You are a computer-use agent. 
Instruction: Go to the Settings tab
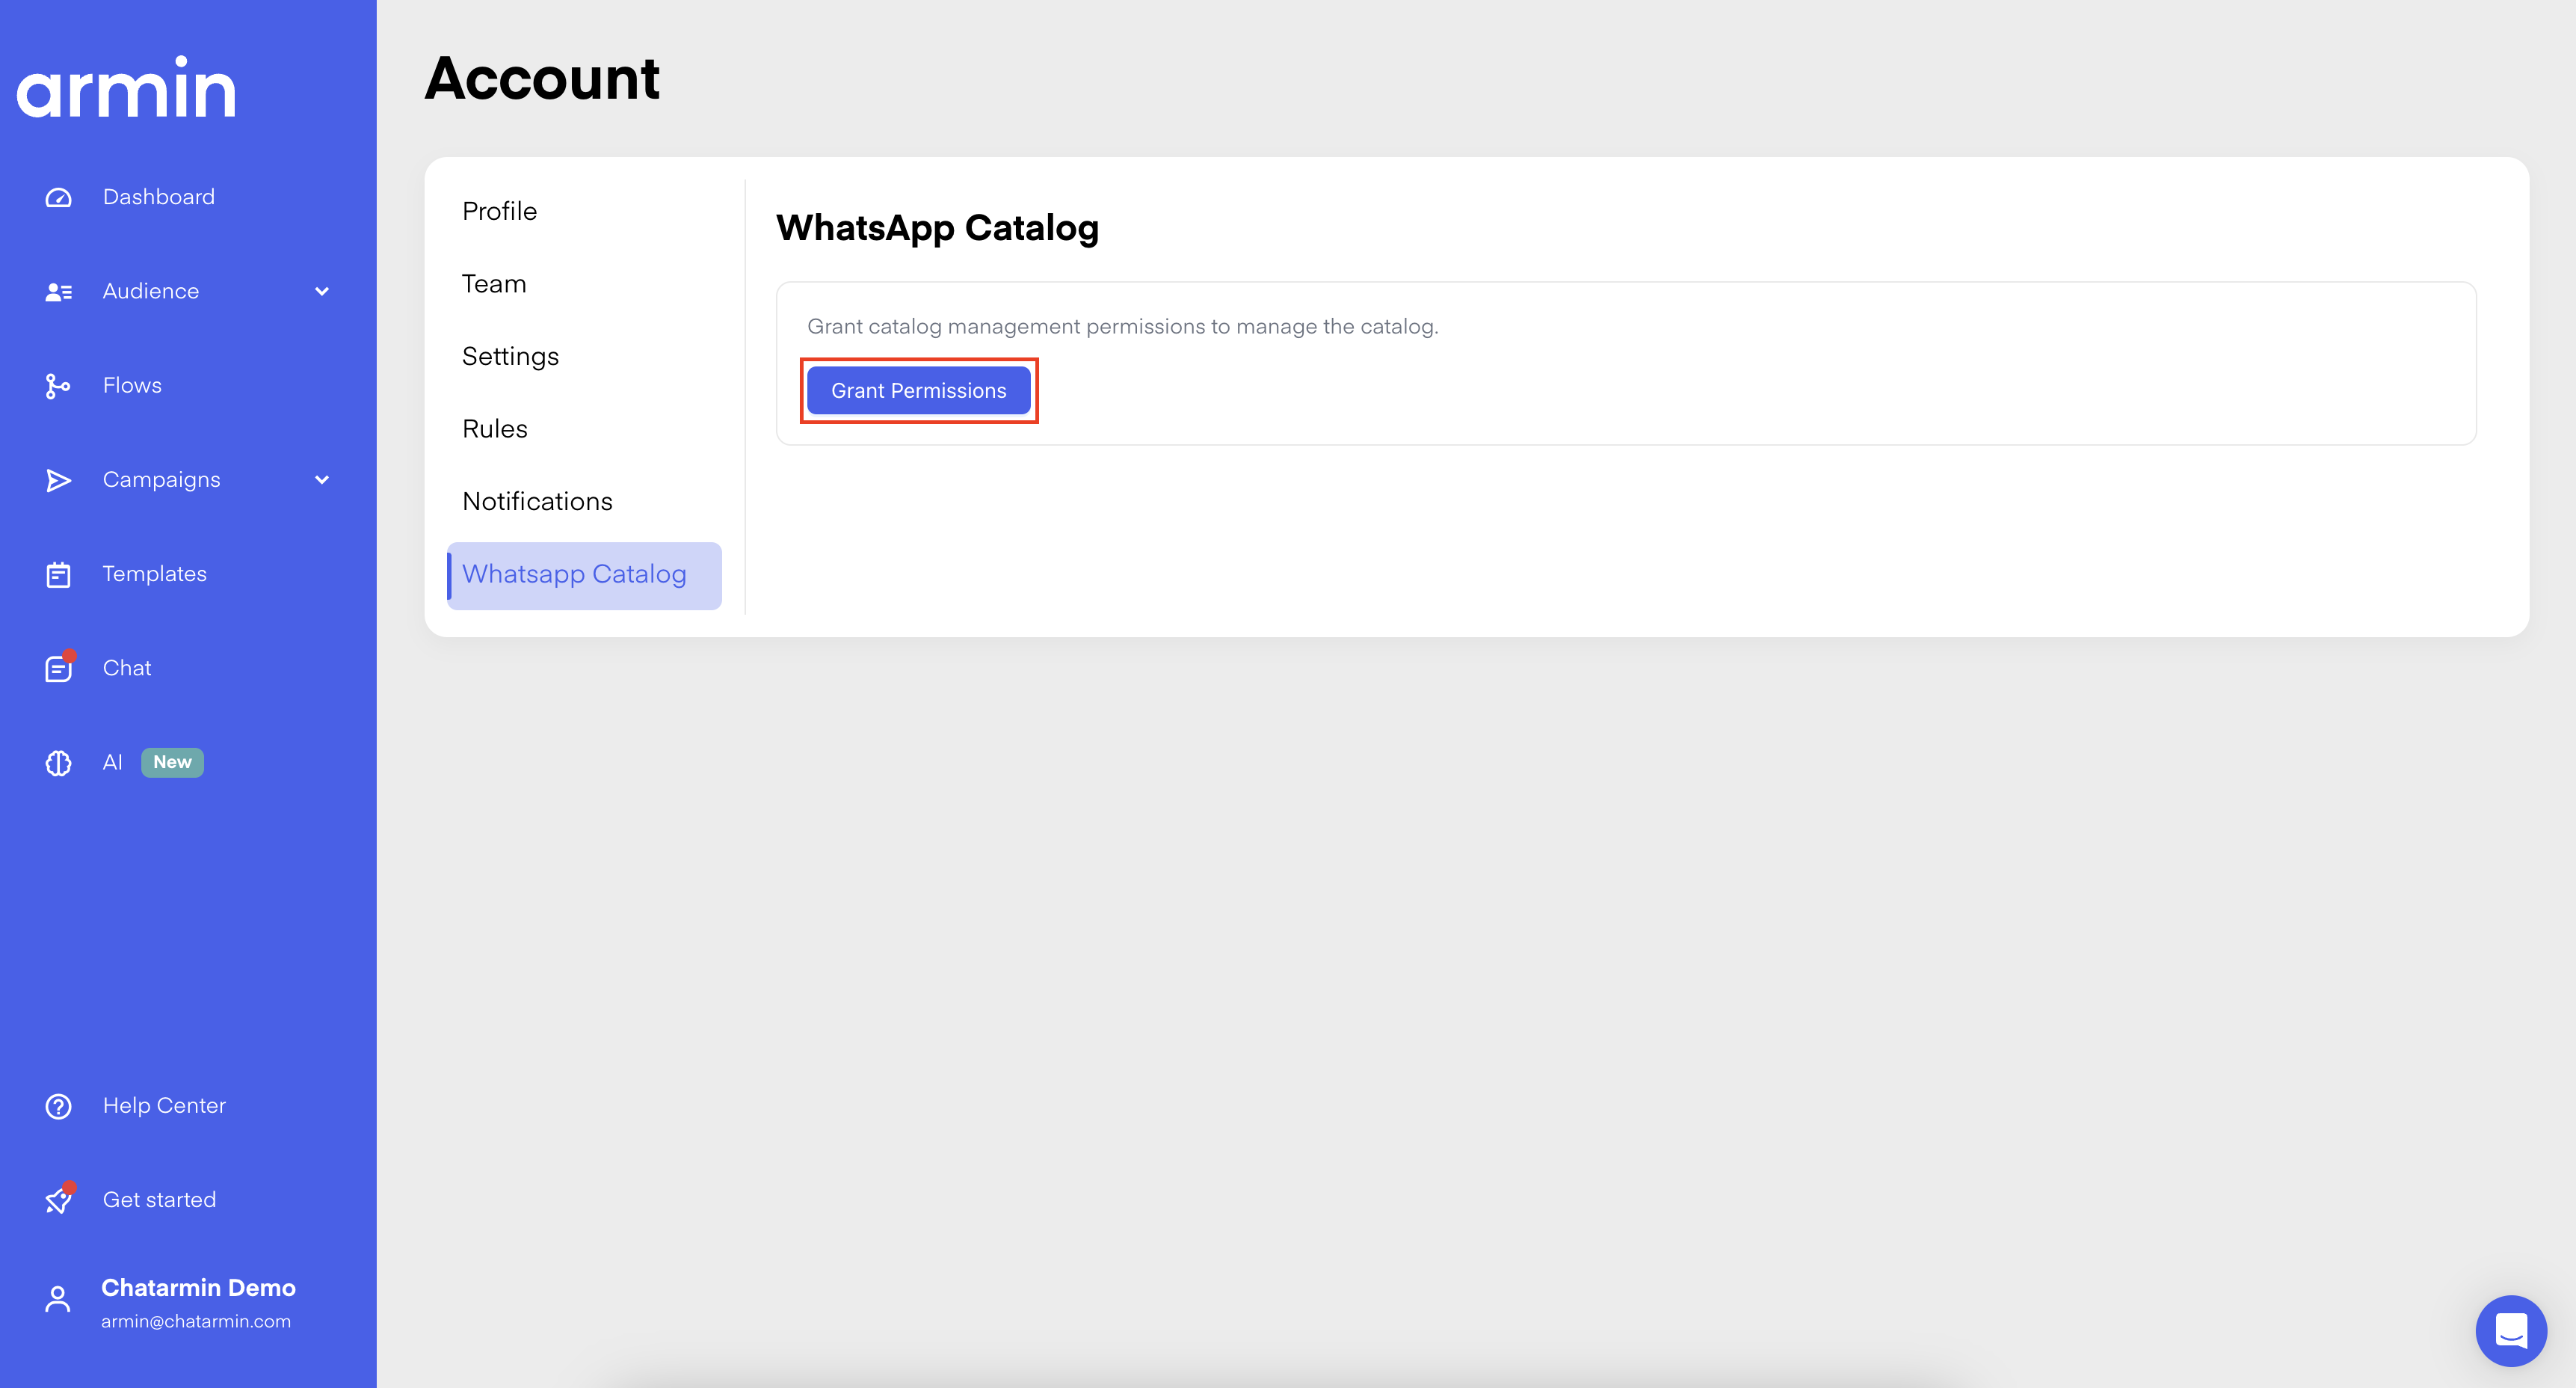510,356
